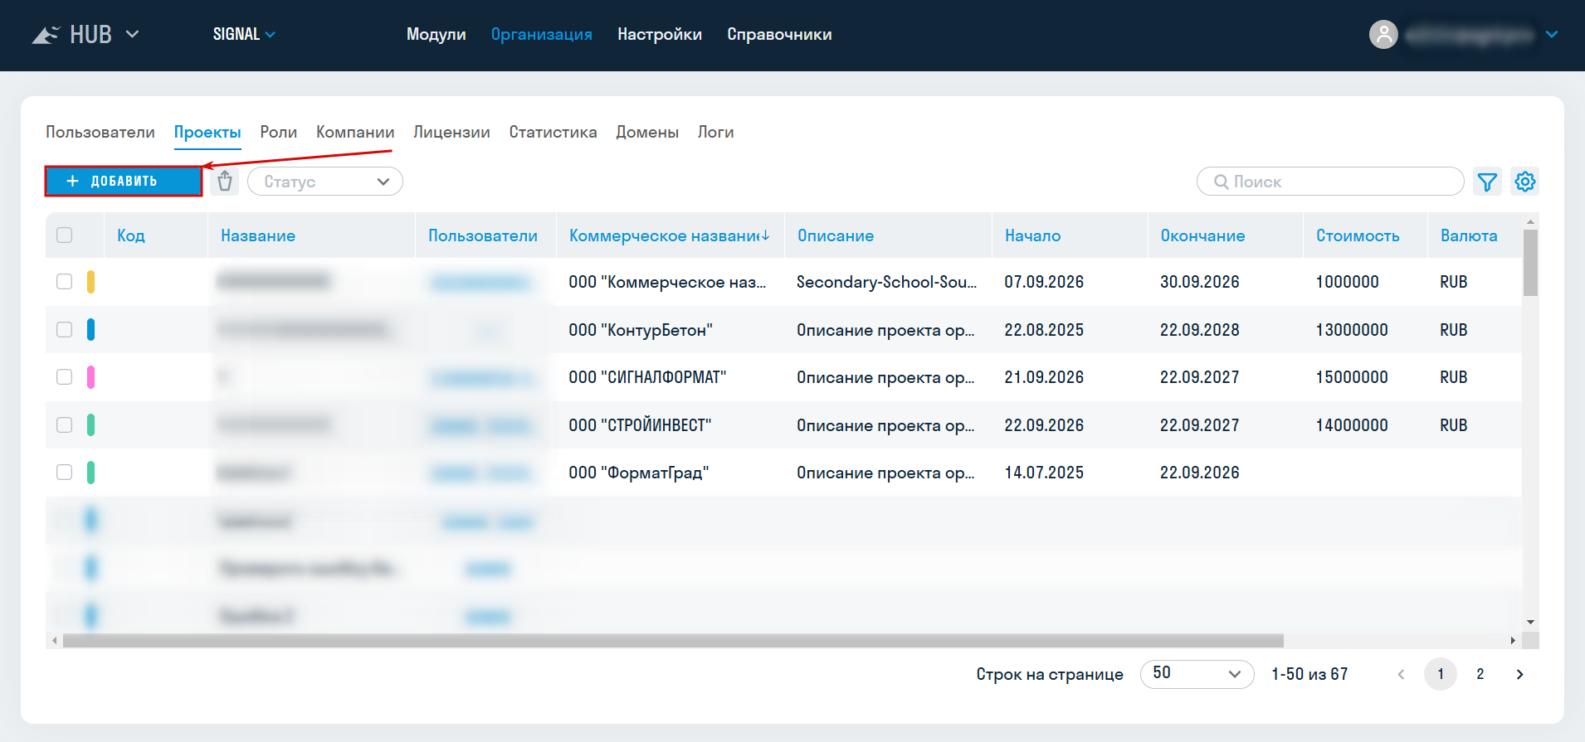Click cost value 13000000
Screen dimensions: 1585x742
(x=1352, y=330)
